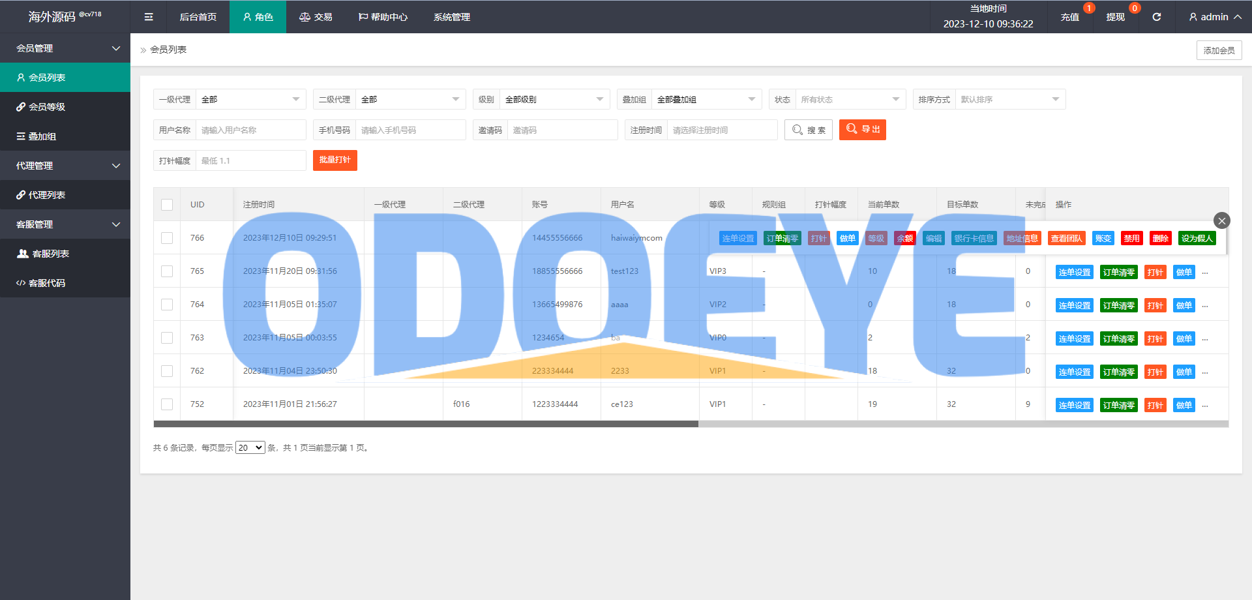
Task: Click the 批量打针 button
Action: (x=335, y=160)
